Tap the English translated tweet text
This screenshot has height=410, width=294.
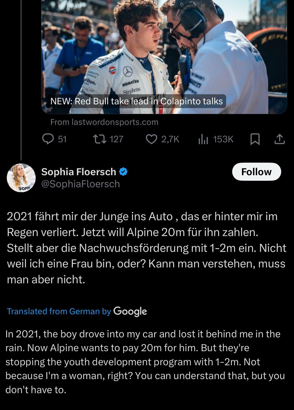coord(145,362)
